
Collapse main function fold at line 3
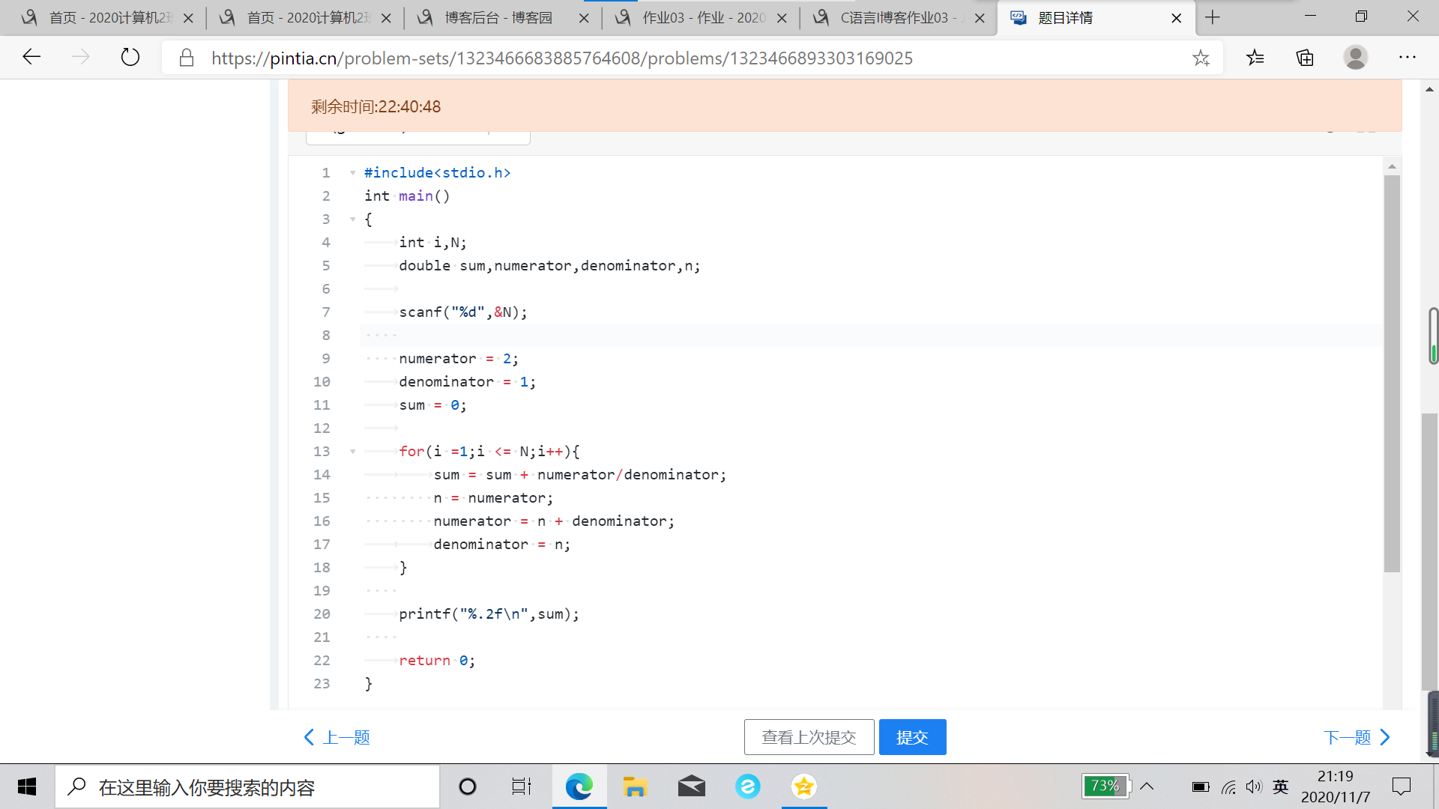[x=352, y=219]
